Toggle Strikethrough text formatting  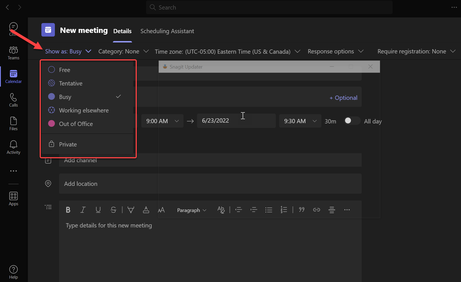[113, 210]
